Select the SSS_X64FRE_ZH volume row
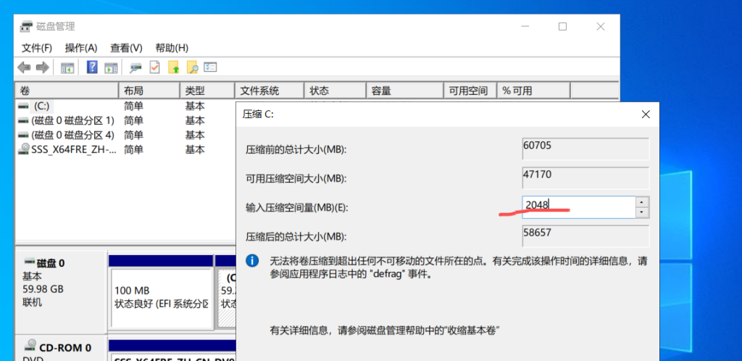742x361 pixels. pos(72,149)
